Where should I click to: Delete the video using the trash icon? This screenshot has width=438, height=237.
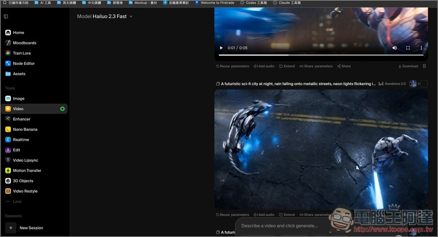tap(424, 66)
